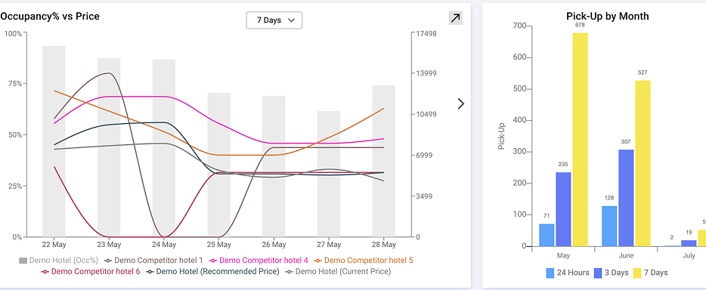Toggle the 3 Days pick-up legend
This screenshot has width=706, height=290.
(611, 273)
